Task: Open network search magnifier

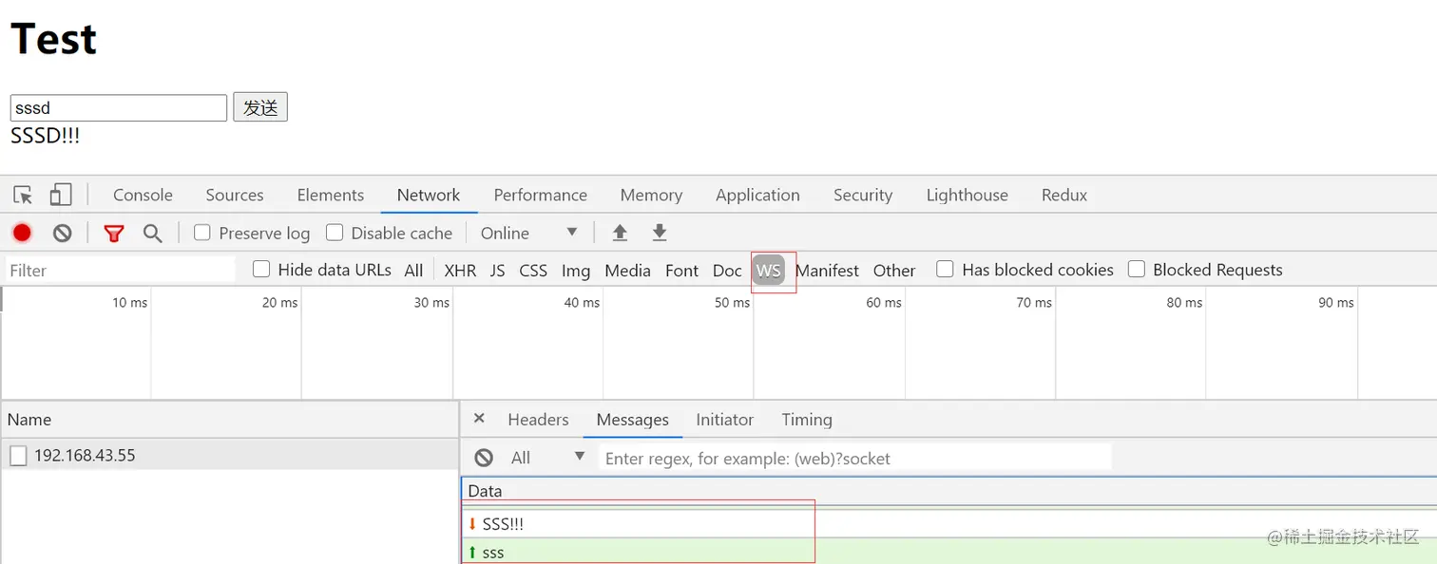Action: 152,234
